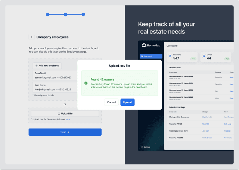The height and width of the screenshot is (170, 239).
Task: Open manager link Emilia Grosse
Action: tap(207, 138)
